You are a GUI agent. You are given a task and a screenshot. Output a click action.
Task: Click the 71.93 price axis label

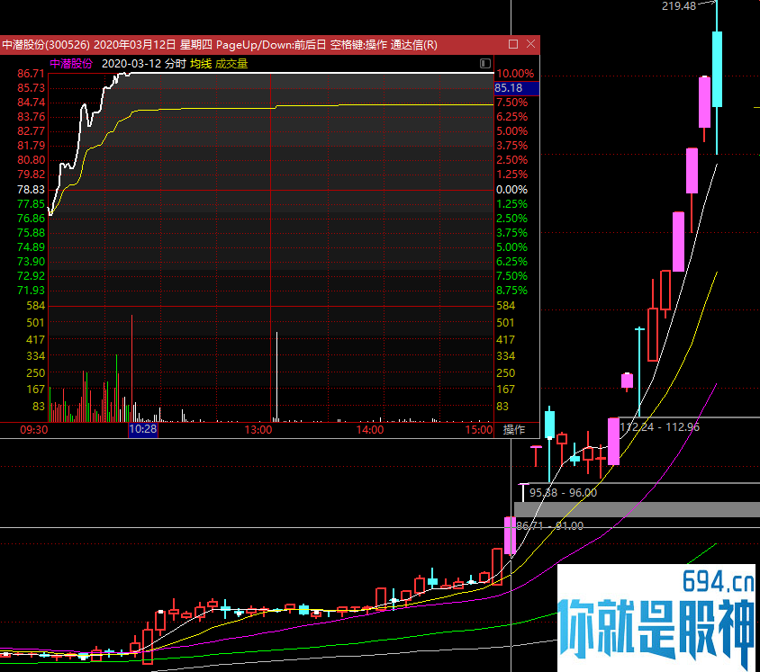pos(31,290)
